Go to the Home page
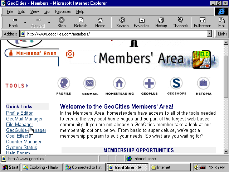The height and width of the screenshot is (172, 229). pyautogui.click(x=100, y=23)
